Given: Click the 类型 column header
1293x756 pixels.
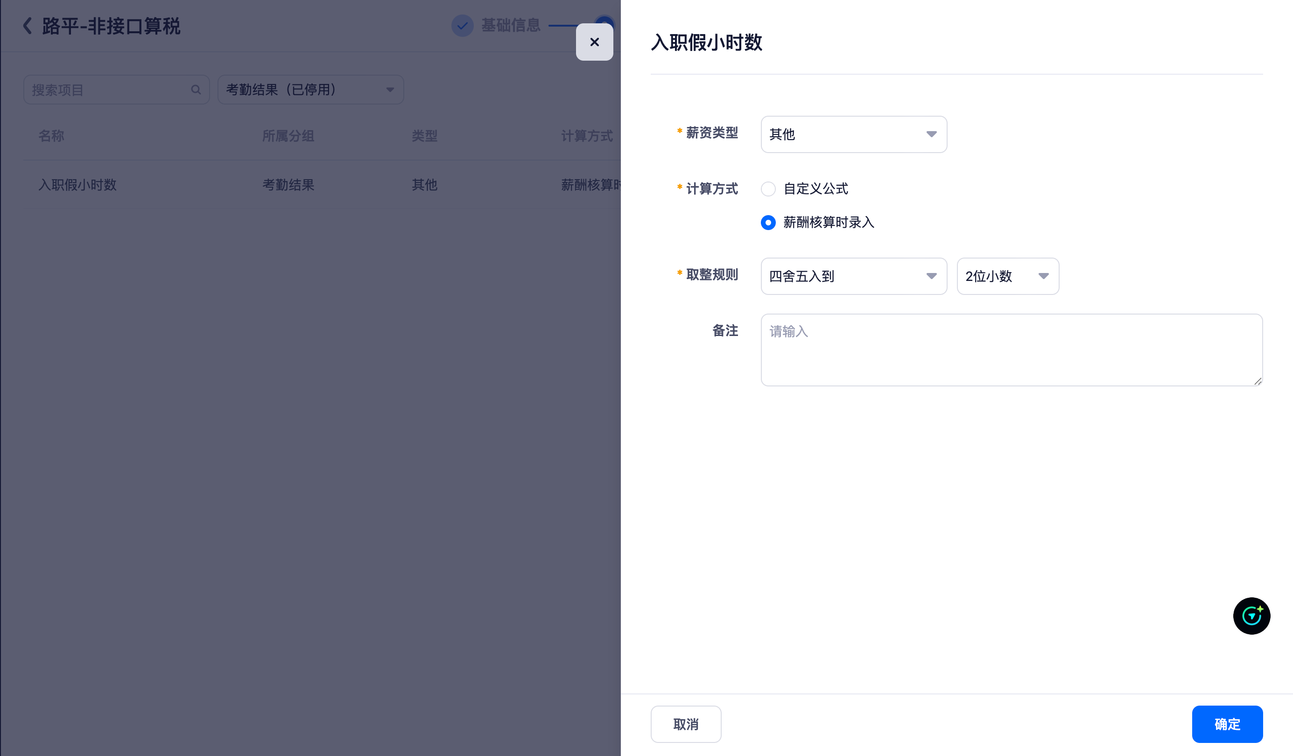Looking at the screenshot, I should (x=424, y=136).
